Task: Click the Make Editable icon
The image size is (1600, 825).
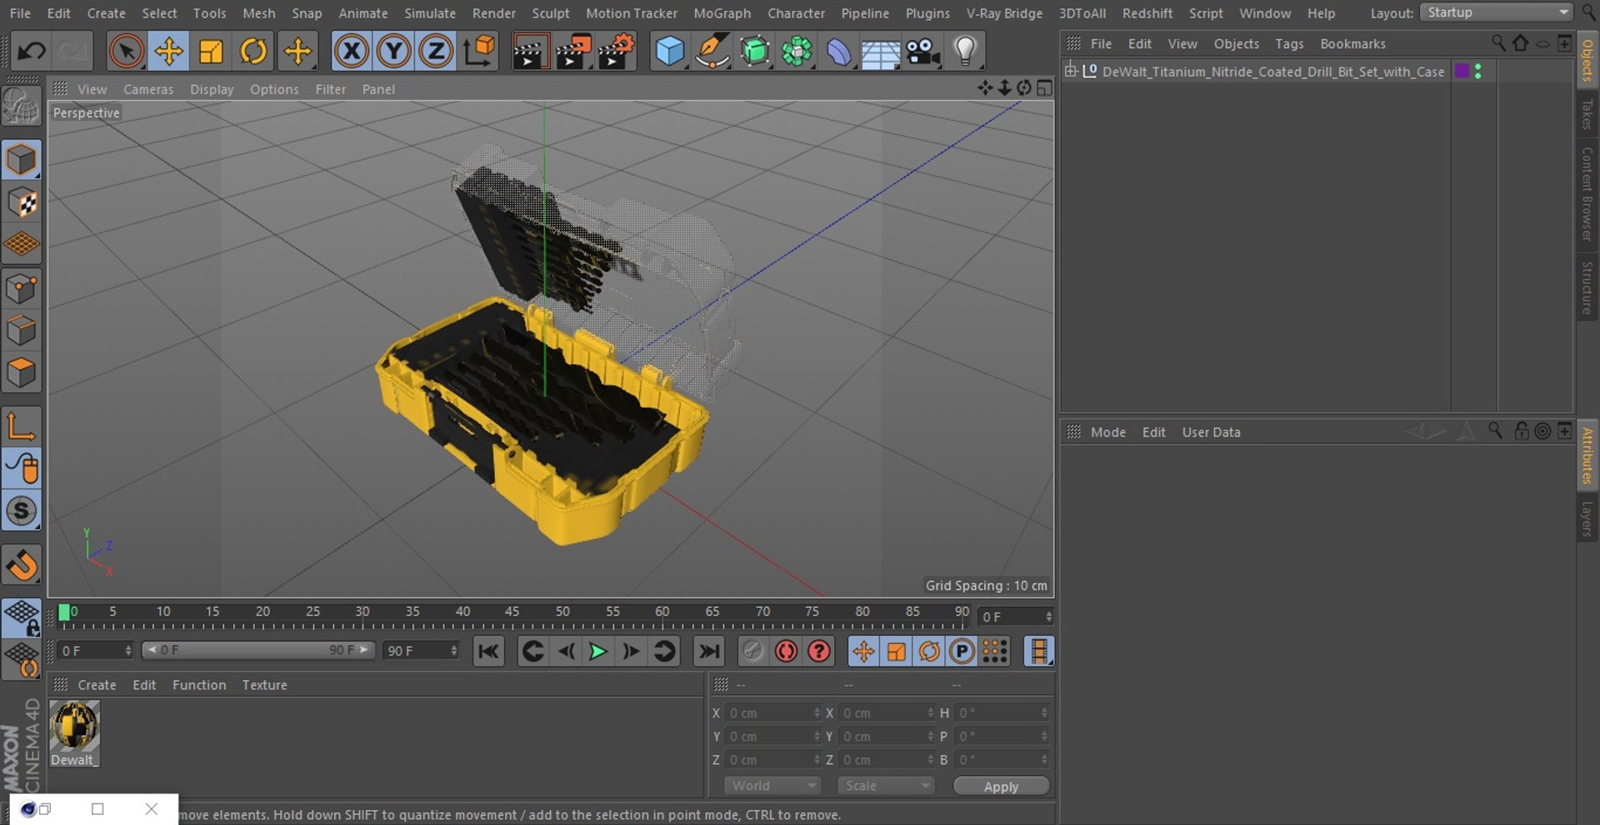Action: (x=21, y=107)
